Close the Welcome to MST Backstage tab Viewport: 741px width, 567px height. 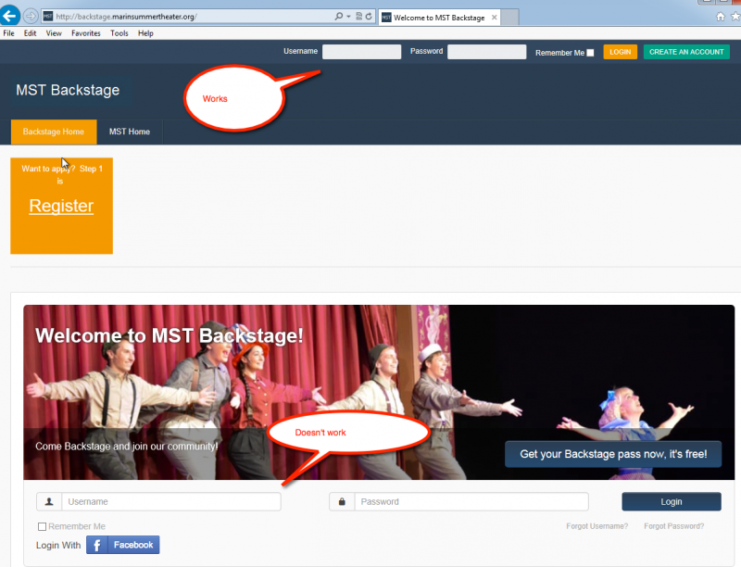click(494, 18)
